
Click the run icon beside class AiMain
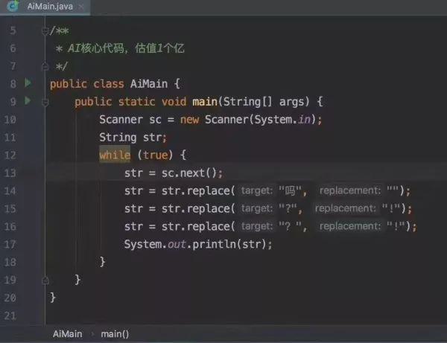click(x=28, y=83)
